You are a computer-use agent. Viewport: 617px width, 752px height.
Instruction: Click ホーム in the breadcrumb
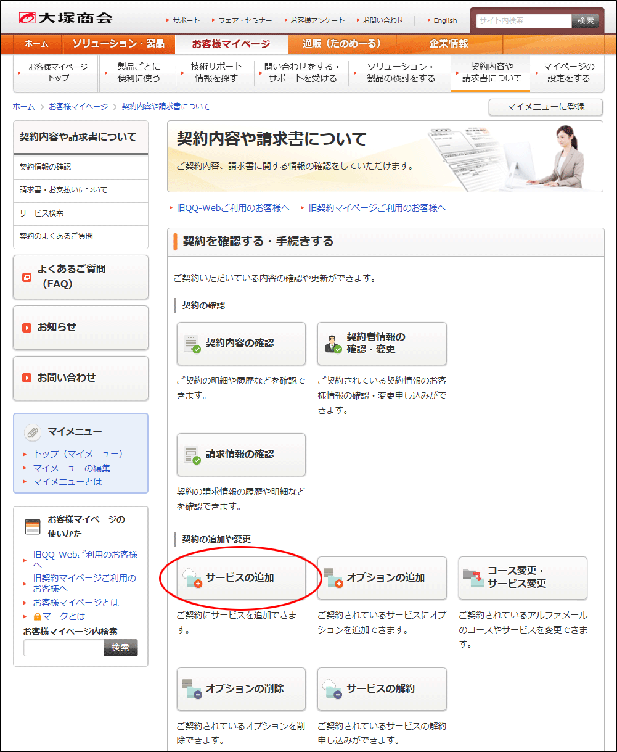pos(23,107)
